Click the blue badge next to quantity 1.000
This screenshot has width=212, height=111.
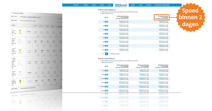click(x=106, y=75)
